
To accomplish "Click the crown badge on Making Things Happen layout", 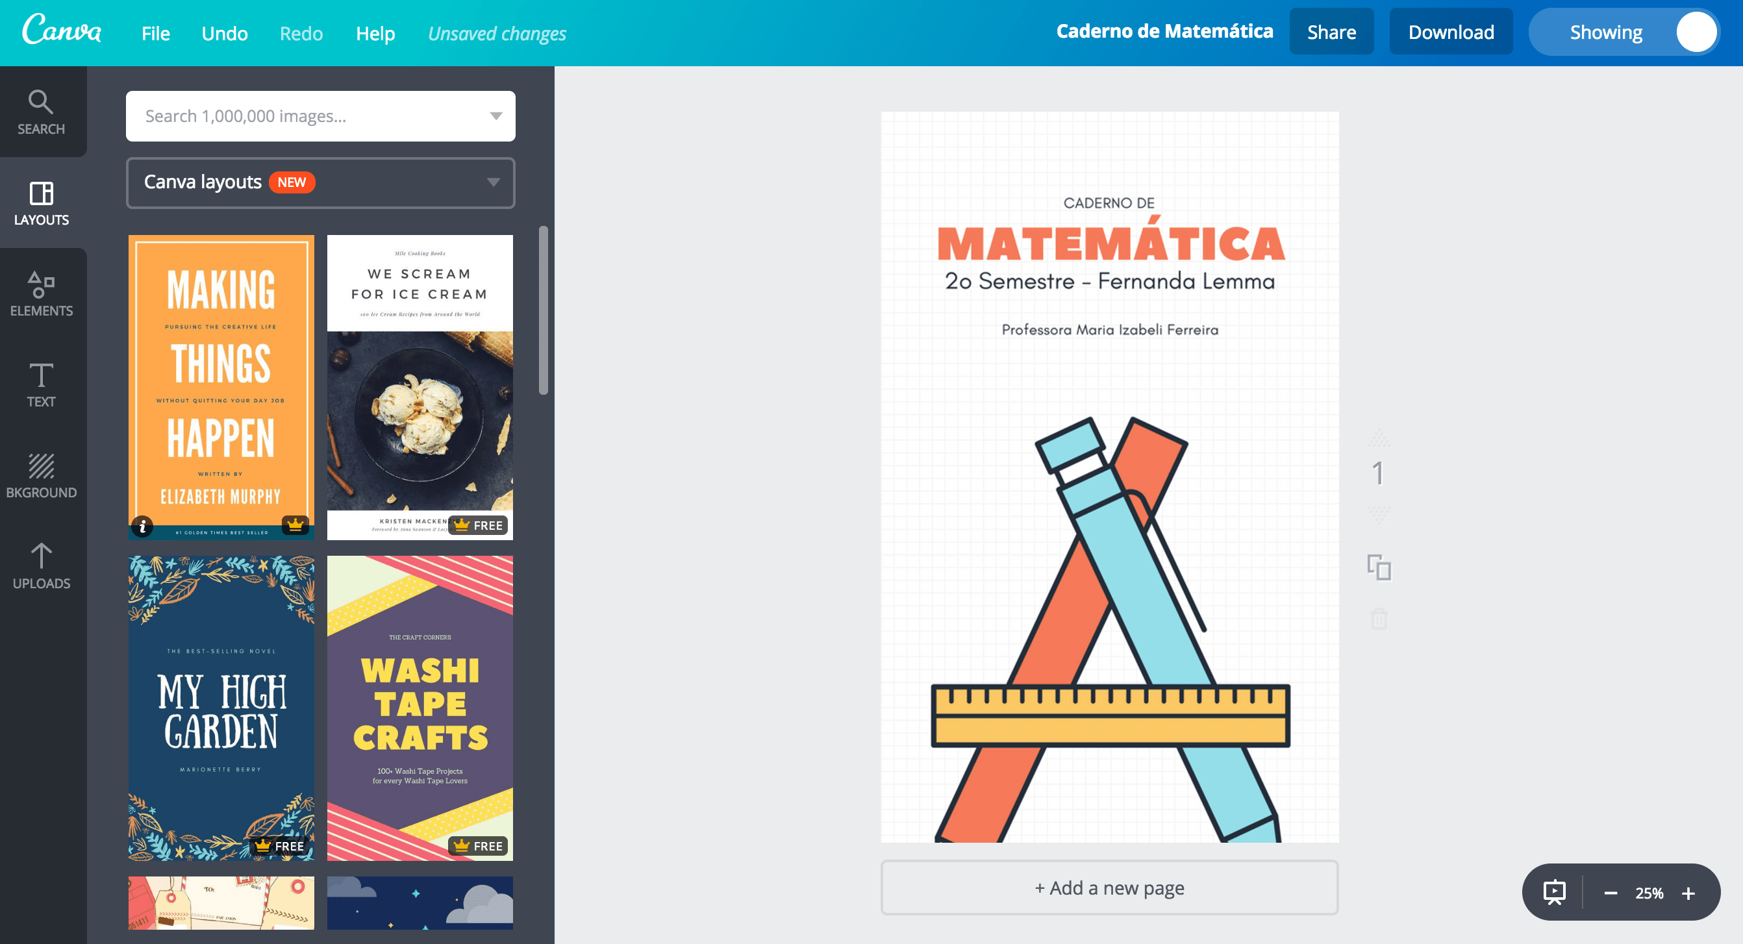I will [295, 525].
